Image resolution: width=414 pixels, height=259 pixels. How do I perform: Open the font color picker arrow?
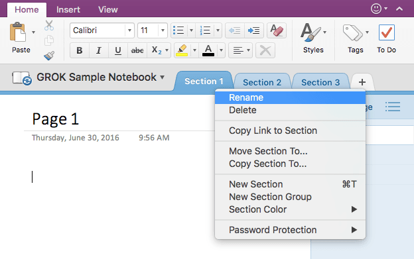click(221, 50)
